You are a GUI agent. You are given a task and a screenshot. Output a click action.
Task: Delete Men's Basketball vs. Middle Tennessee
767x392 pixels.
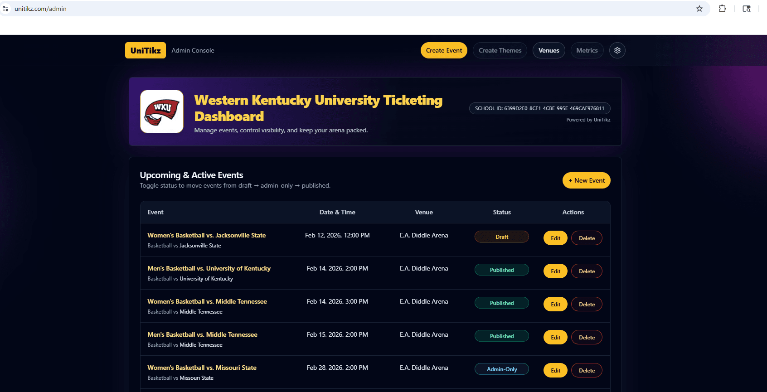click(587, 337)
